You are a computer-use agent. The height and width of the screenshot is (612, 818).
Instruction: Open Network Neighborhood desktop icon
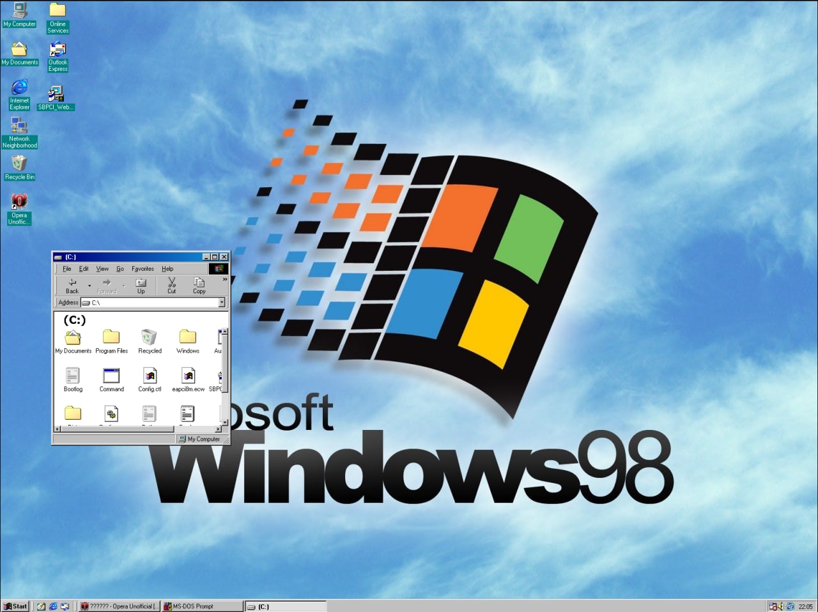(x=19, y=133)
